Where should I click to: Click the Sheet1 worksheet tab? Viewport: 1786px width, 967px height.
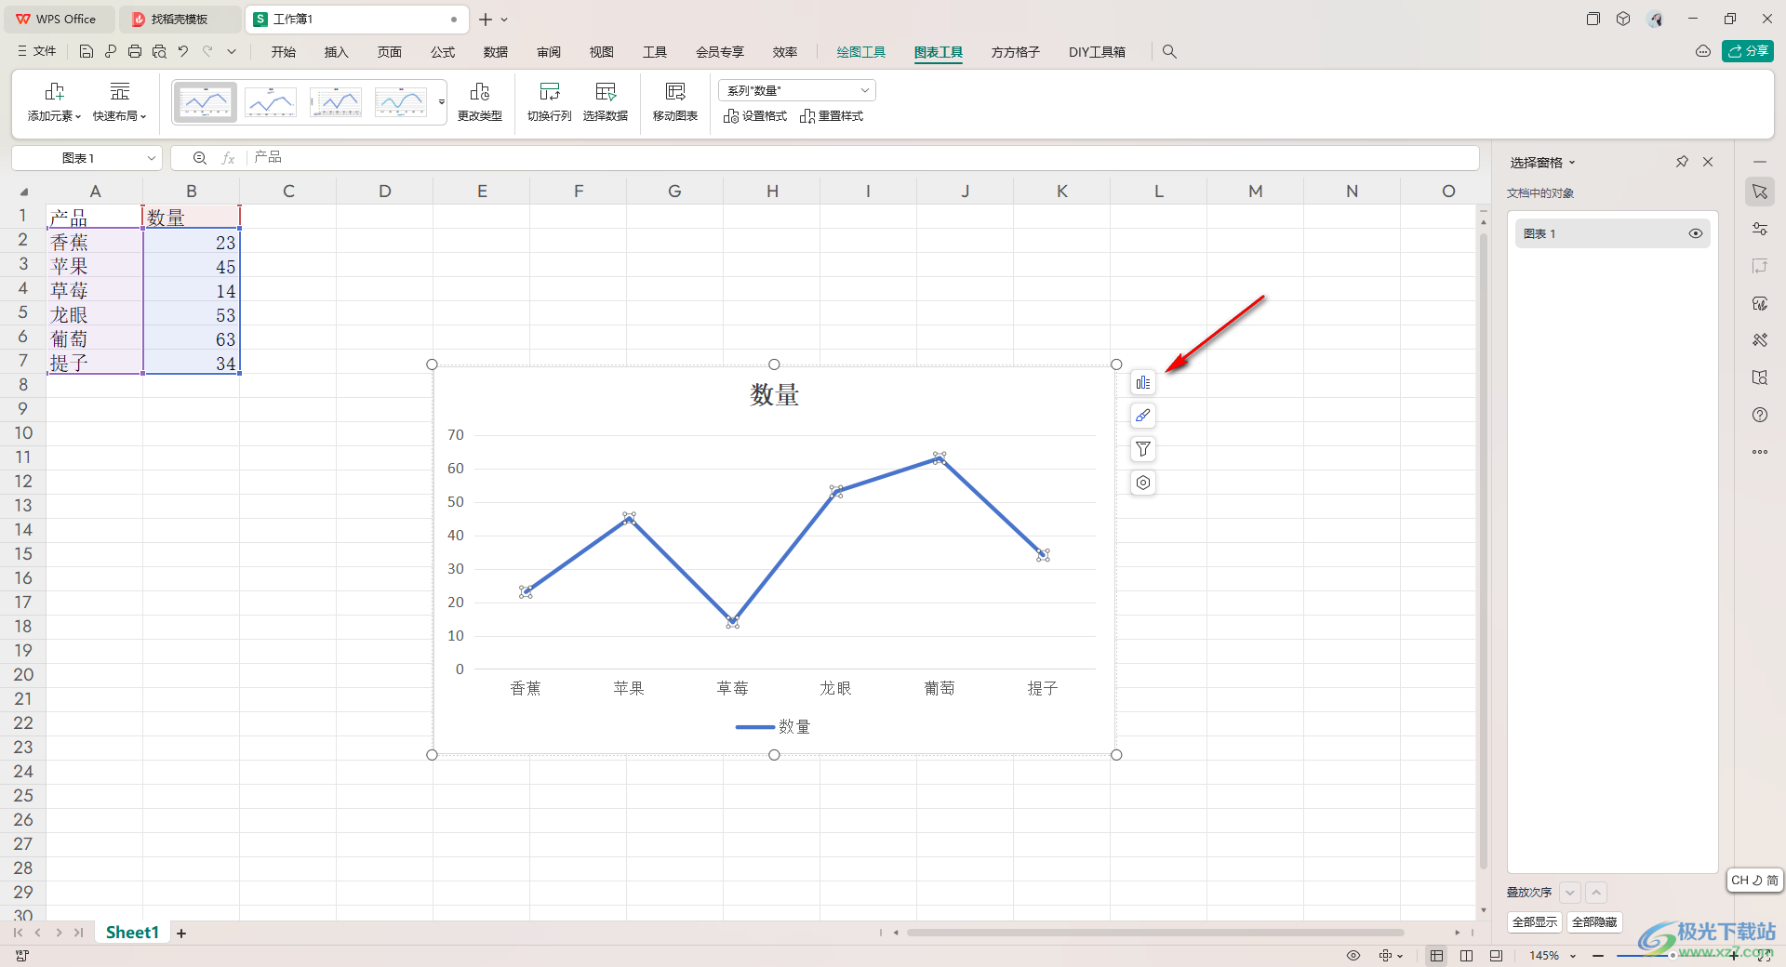(132, 933)
